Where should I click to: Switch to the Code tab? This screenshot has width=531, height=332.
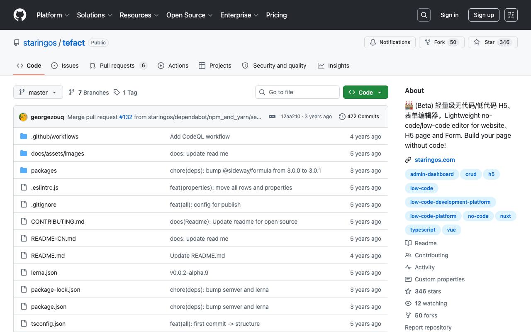click(x=29, y=66)
